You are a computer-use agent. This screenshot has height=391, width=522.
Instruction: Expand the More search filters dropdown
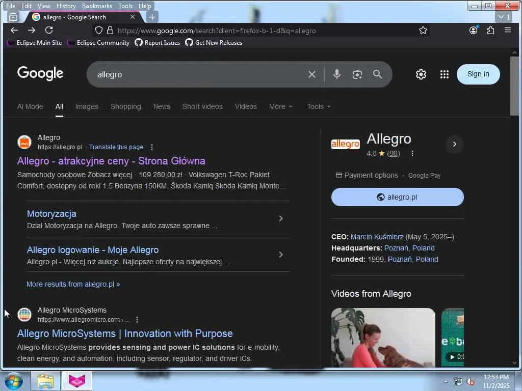click(281, 106)
